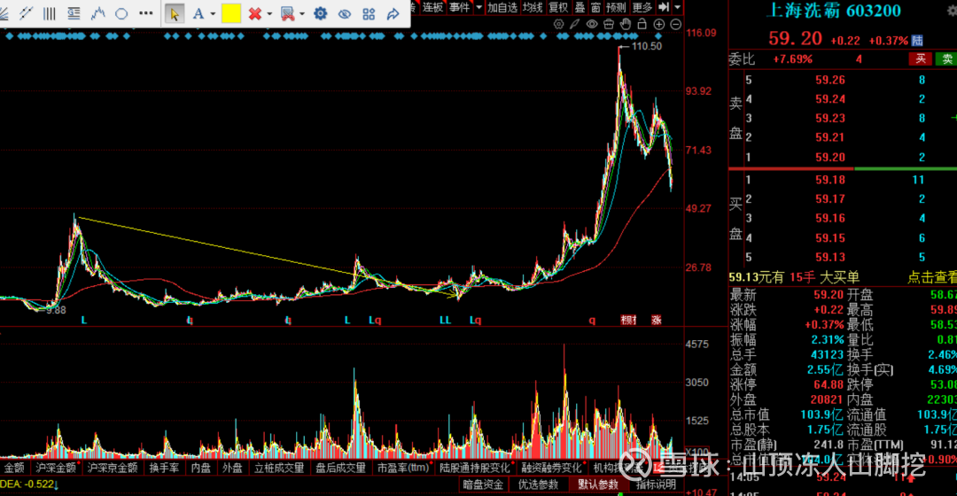Click the red 买 buy button
957x496 pixels.
921,59
